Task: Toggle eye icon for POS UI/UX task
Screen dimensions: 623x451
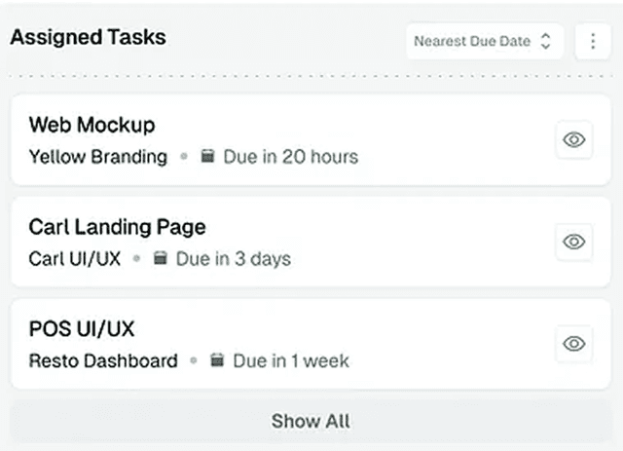Action: (x=573, y=343)
